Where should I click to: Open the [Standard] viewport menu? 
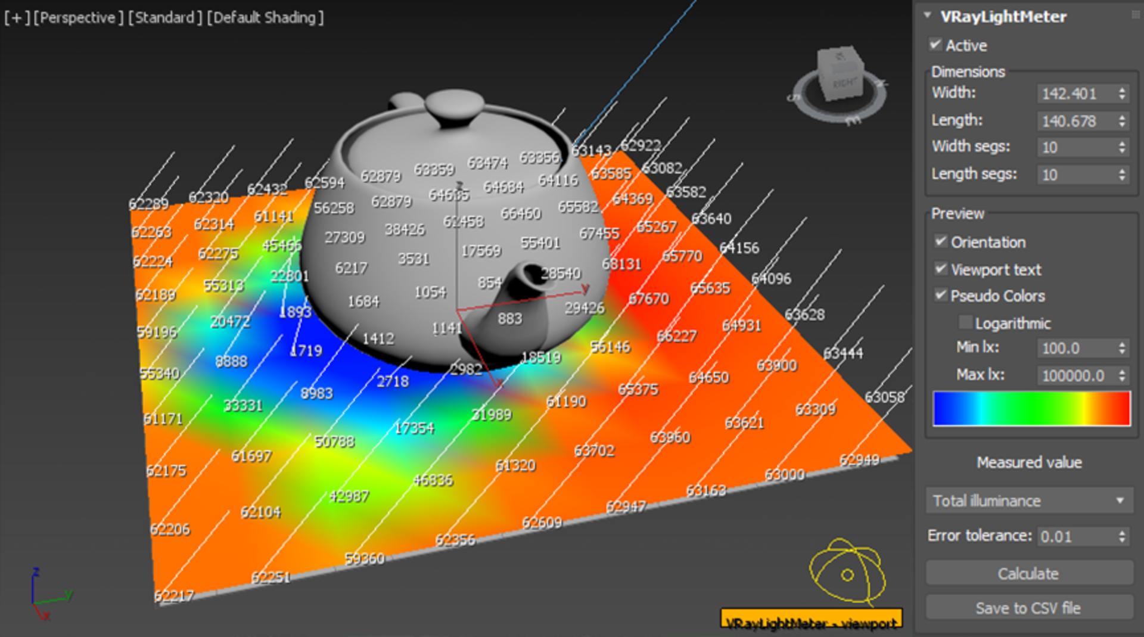tap(165, 17)
